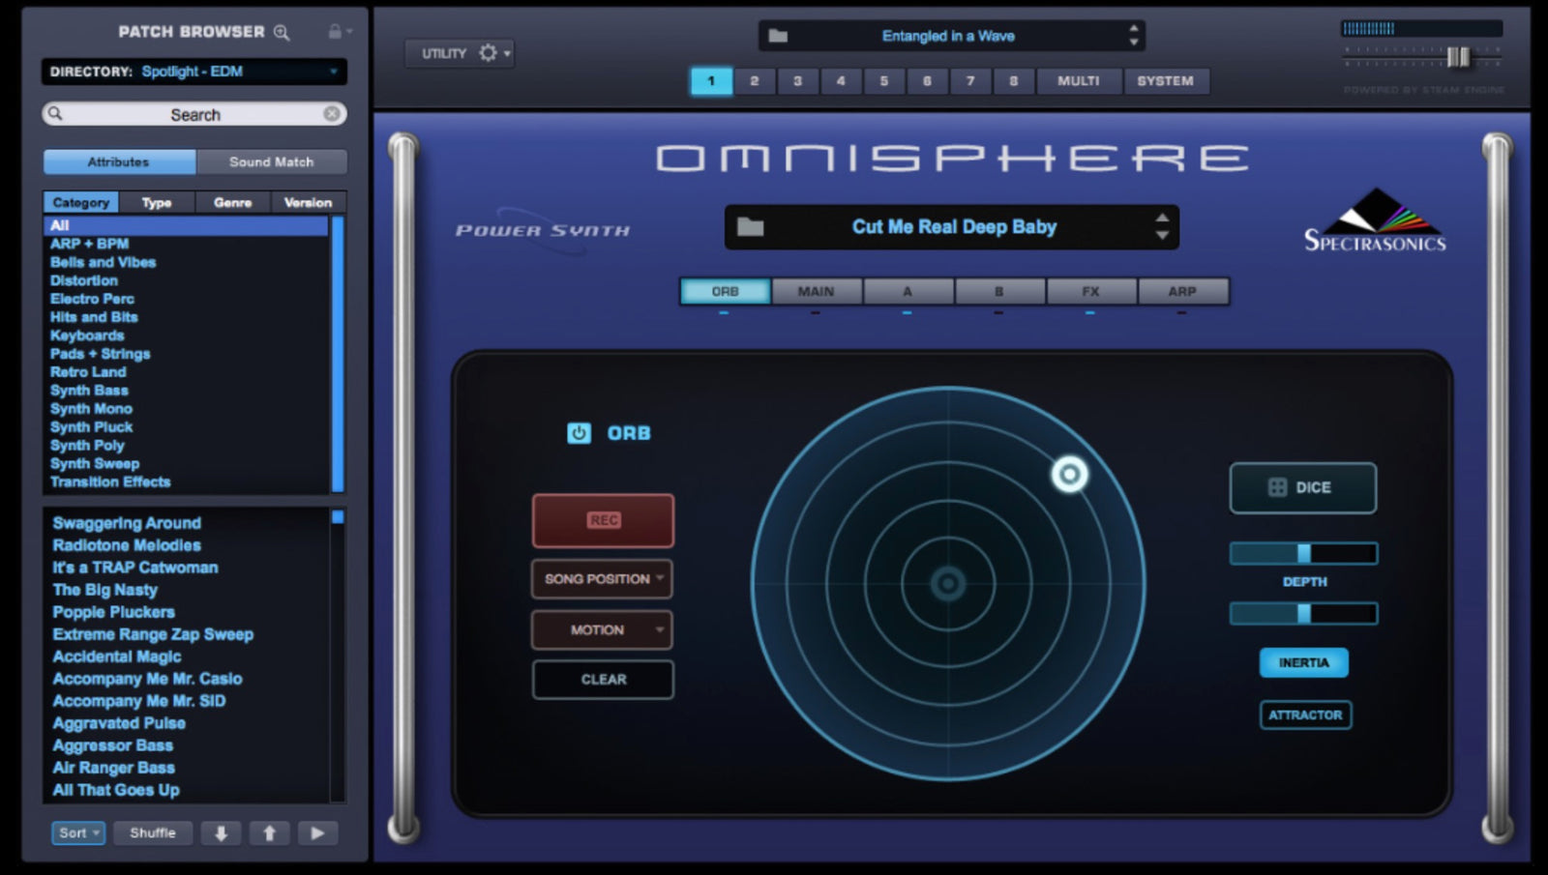Select part 2 tab

pyautogui.click(x=755, y=81)
